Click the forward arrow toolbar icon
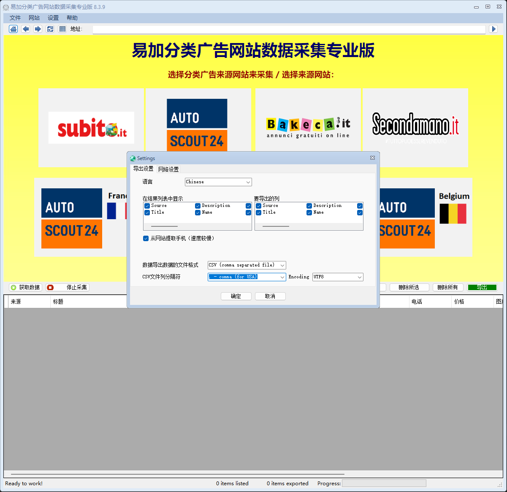Screen dimensions: 507x492 pyautogui.click(x=38, y=29)
